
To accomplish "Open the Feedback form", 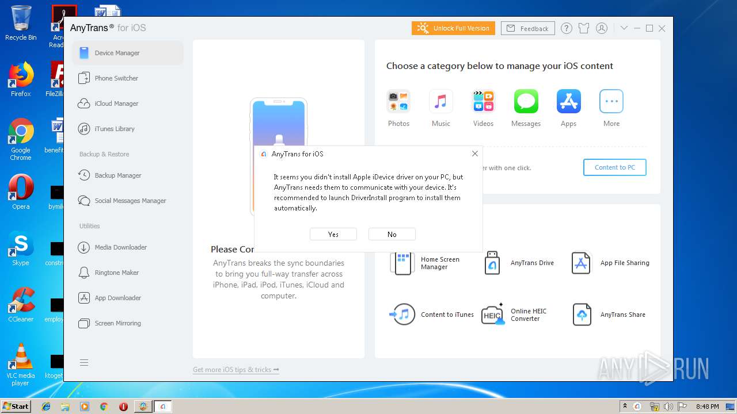I will pyautogui.click(x=528, y=28).
